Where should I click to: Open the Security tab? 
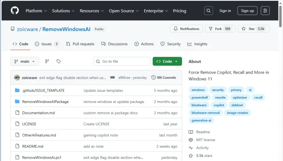171,44
